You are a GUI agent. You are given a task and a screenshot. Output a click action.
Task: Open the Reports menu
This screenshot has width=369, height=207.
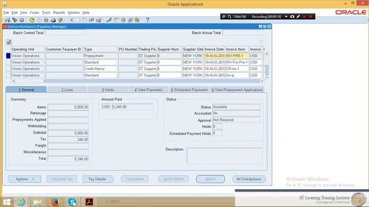click(x=59, y=13)
